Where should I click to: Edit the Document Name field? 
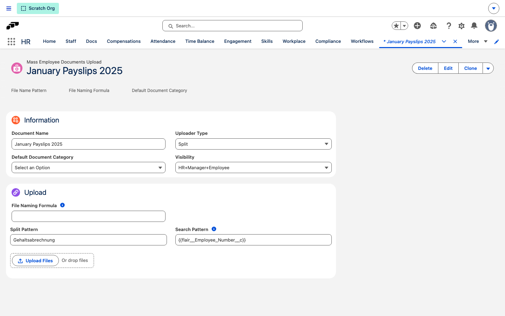tap(88, 144)
